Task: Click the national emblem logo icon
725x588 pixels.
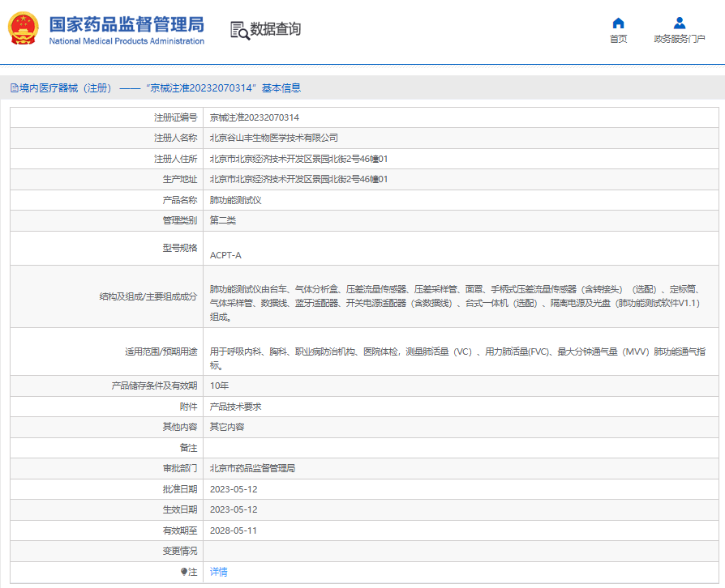Action: (x=24, y=28)
